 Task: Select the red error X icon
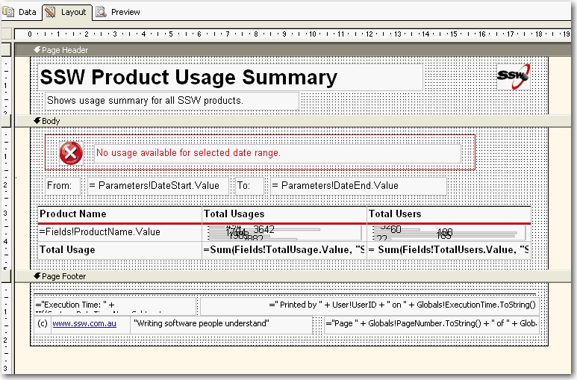click(x=71, y=153)
